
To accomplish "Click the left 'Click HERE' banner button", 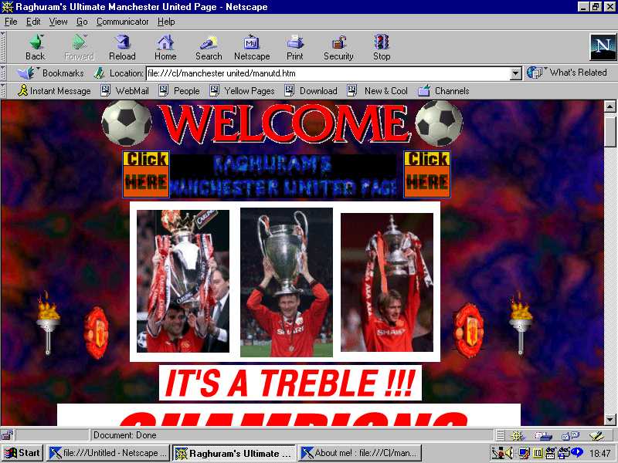I will coord(145,173).
